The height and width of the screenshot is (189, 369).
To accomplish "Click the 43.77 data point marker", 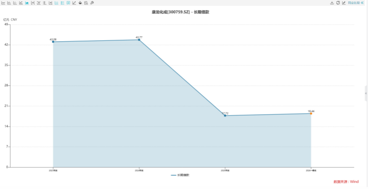I will (x=139, y=40).
